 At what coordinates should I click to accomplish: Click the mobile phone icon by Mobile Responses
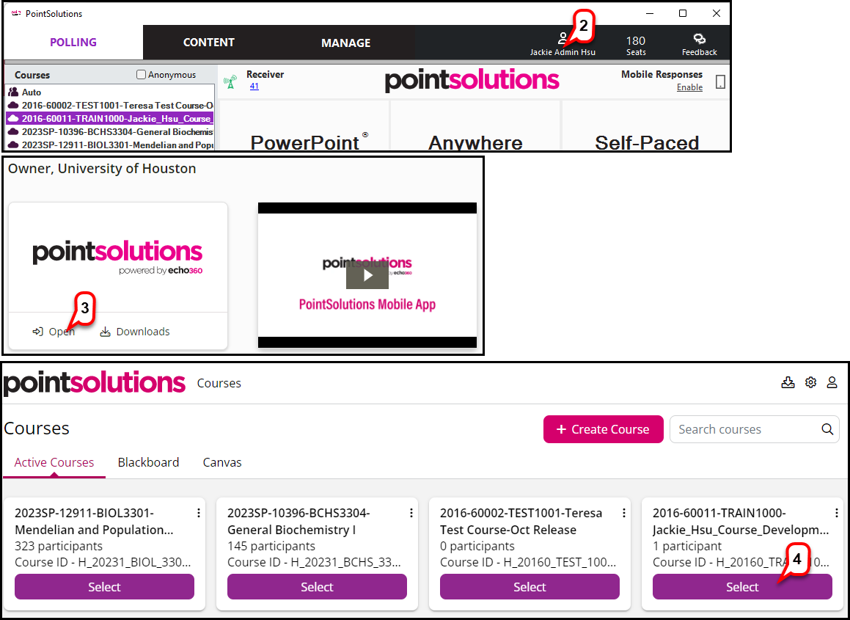(720, 81)
